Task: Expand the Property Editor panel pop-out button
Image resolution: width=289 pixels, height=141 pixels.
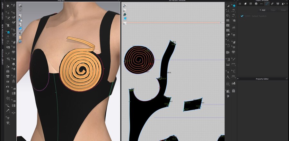Action: point(287,79)
